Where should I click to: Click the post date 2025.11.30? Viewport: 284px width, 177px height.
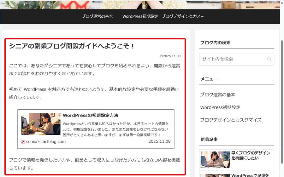click(x=172, y=56)
